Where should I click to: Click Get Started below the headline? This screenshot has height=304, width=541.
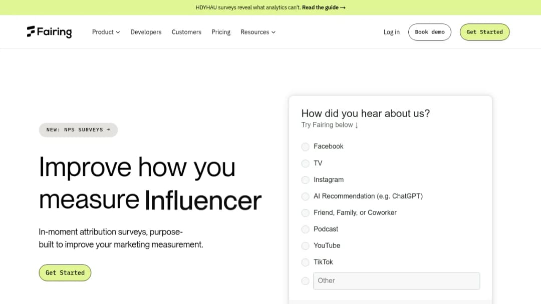(x=65, y=272)
